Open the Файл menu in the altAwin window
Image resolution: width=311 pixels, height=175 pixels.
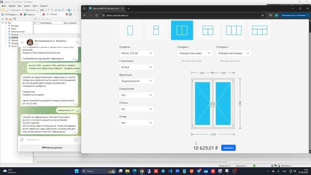4,6
